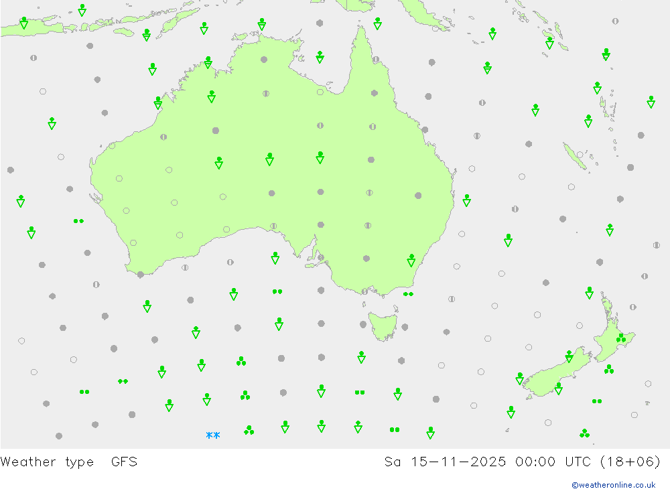Image resolution: width=670 pixels, height=491 pixels.
Task: Open the weatheronline.co.uk copyright link
Action: [614, 485]
